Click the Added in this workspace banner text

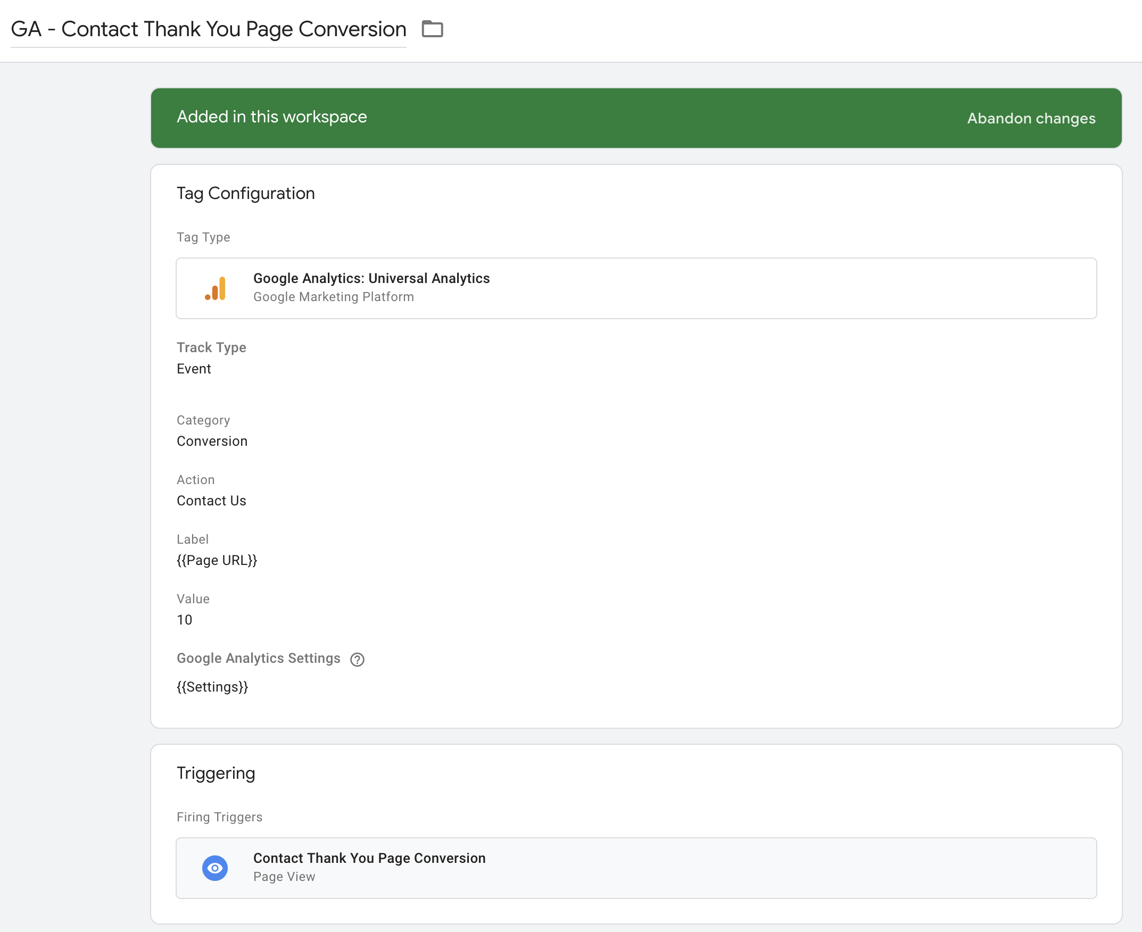pyautogui.click(x=272, y=117)
